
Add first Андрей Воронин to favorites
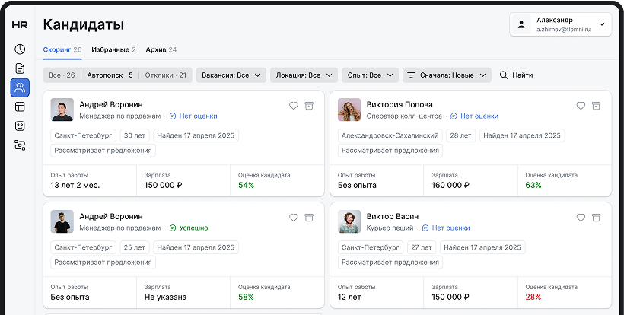(x=294, y=106)
